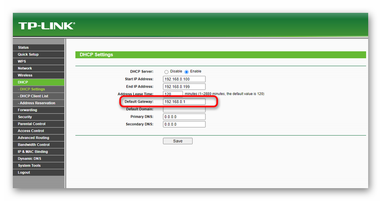This screenshot has width=381, height=201.
Task: Click the lease time range hint text
Action: (x=225, y=94)
